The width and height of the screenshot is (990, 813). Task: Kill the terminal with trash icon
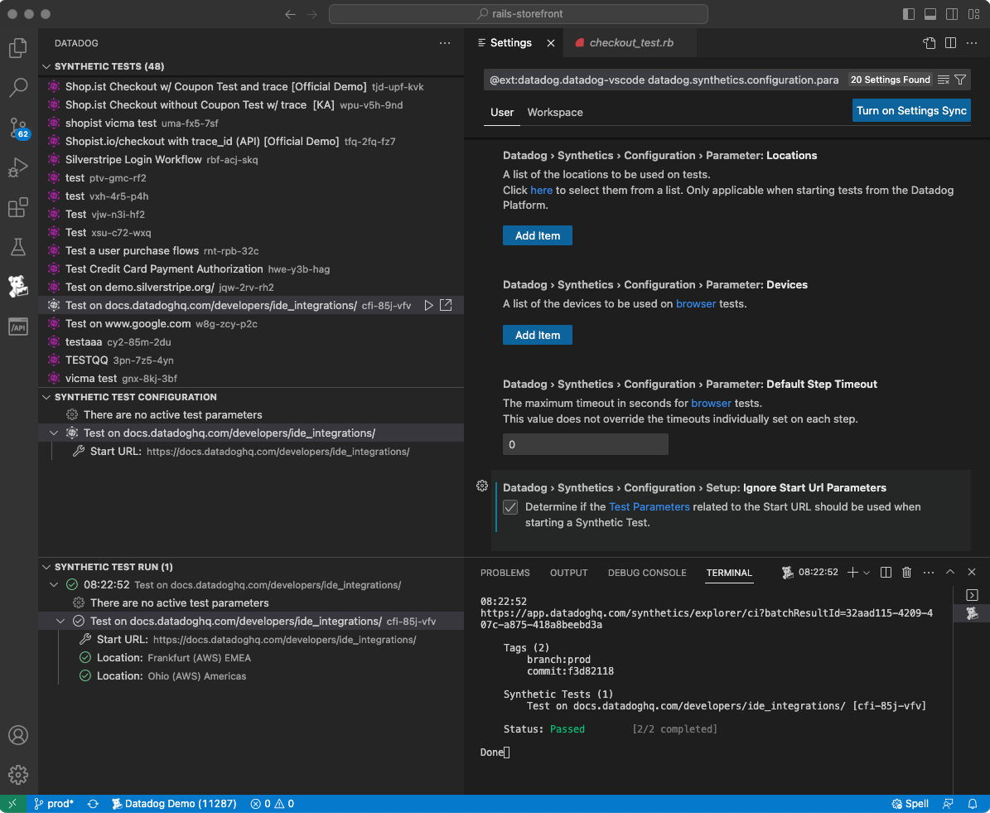[x=906, y=573]
